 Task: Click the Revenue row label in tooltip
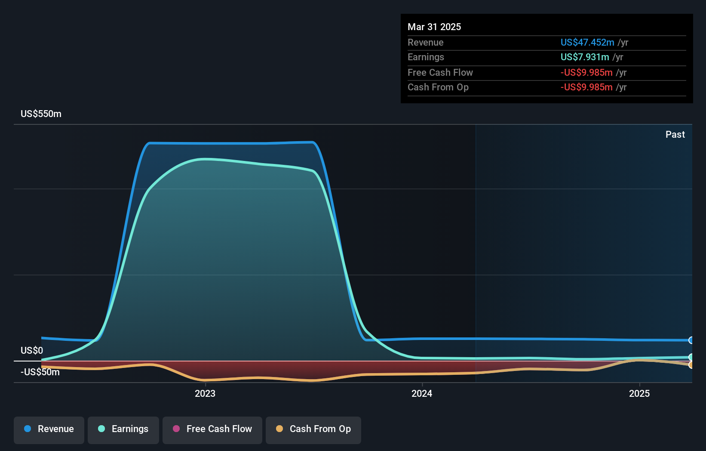425,42
